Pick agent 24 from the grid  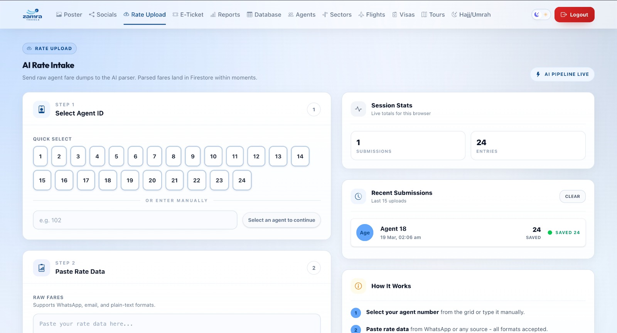click(242, 180)
